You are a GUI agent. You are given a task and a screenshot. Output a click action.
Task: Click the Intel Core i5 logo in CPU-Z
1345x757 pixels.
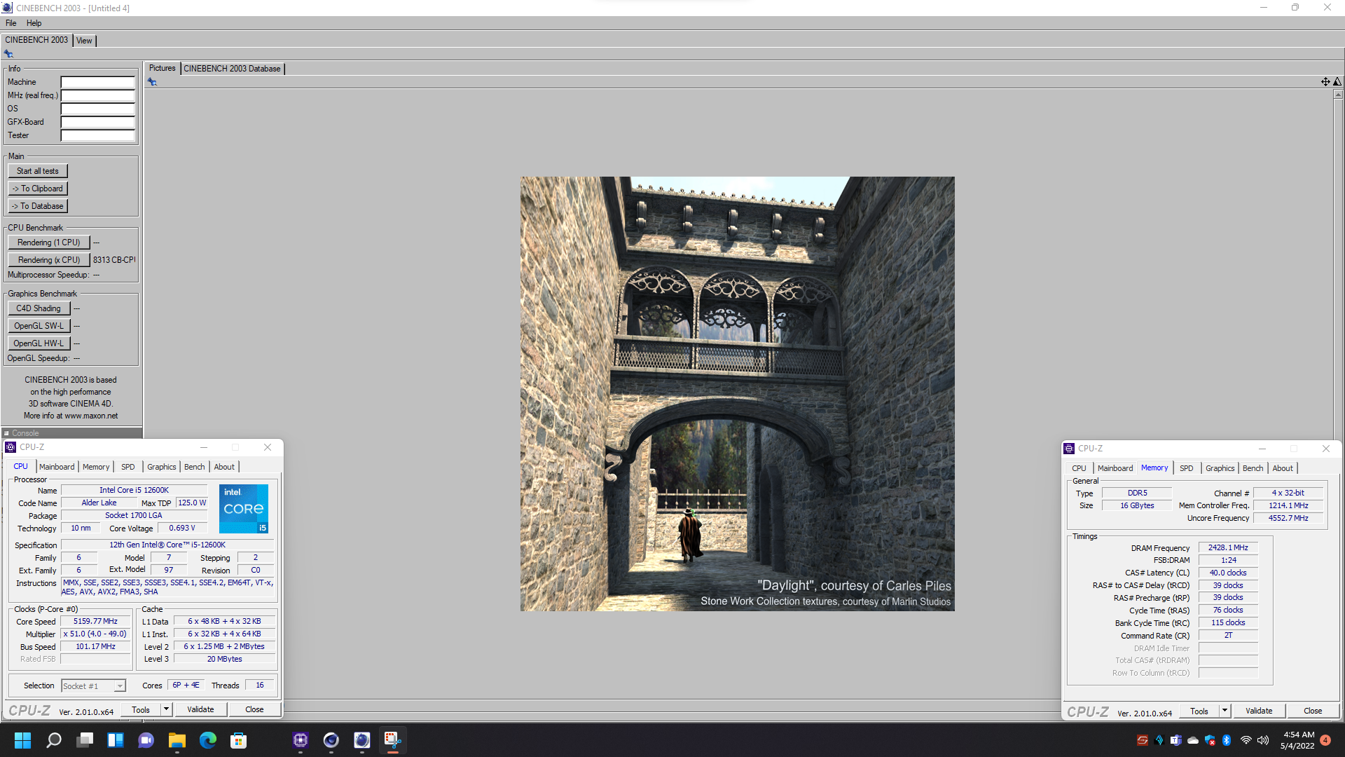(244, 509)
